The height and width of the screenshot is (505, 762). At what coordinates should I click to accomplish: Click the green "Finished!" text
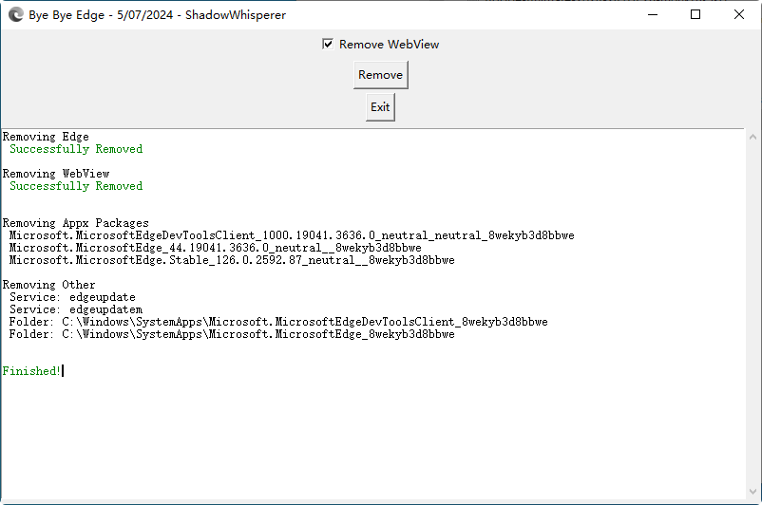tap(31, 371)
